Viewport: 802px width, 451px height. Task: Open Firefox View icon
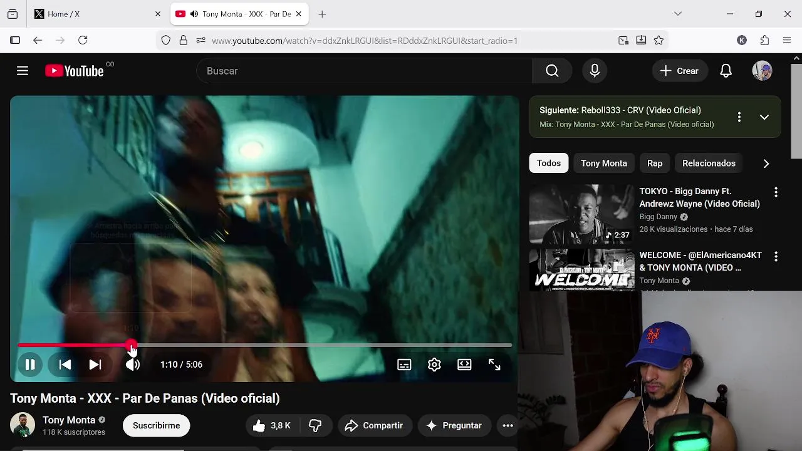click(13, 14)
